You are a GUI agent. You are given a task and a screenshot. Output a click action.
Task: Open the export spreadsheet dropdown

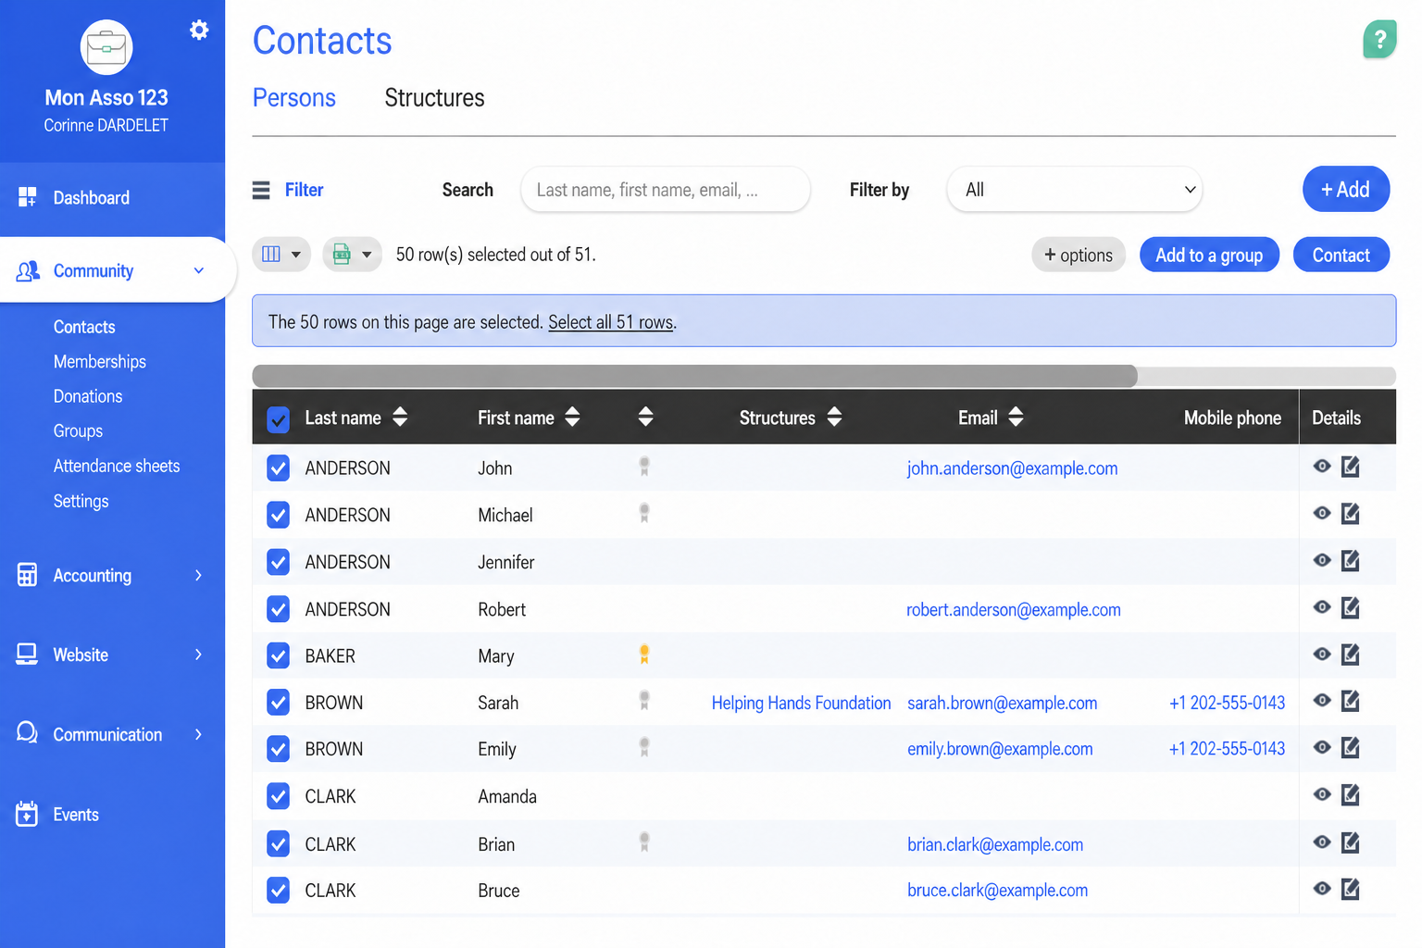click(352, 254)
